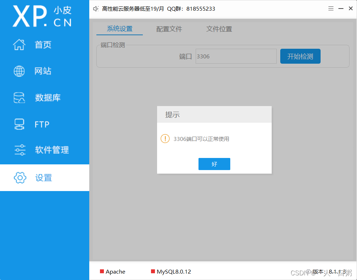Open the 文件位置 tab
This screenshot has height=280, width=357.
point(219,29)
